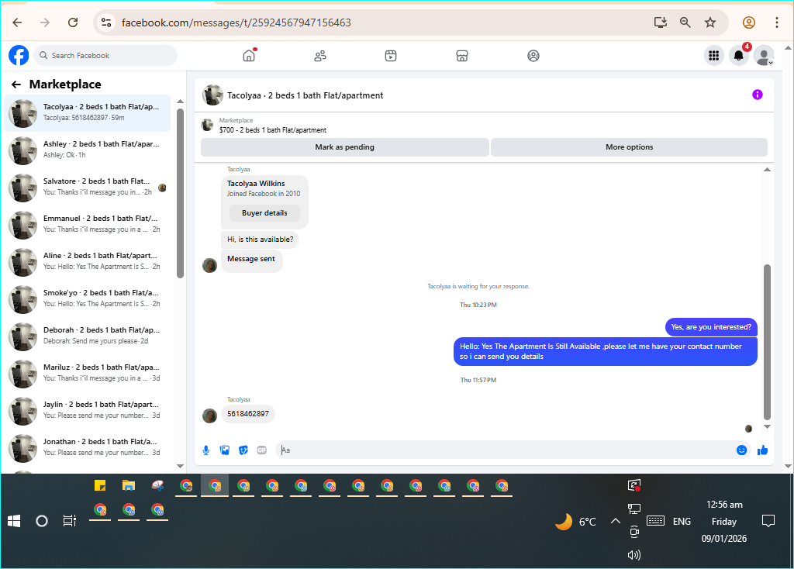This screenshot has width=794, height=569.
Task: Open Windows Start menu
Action: click(x=14, y=521)
